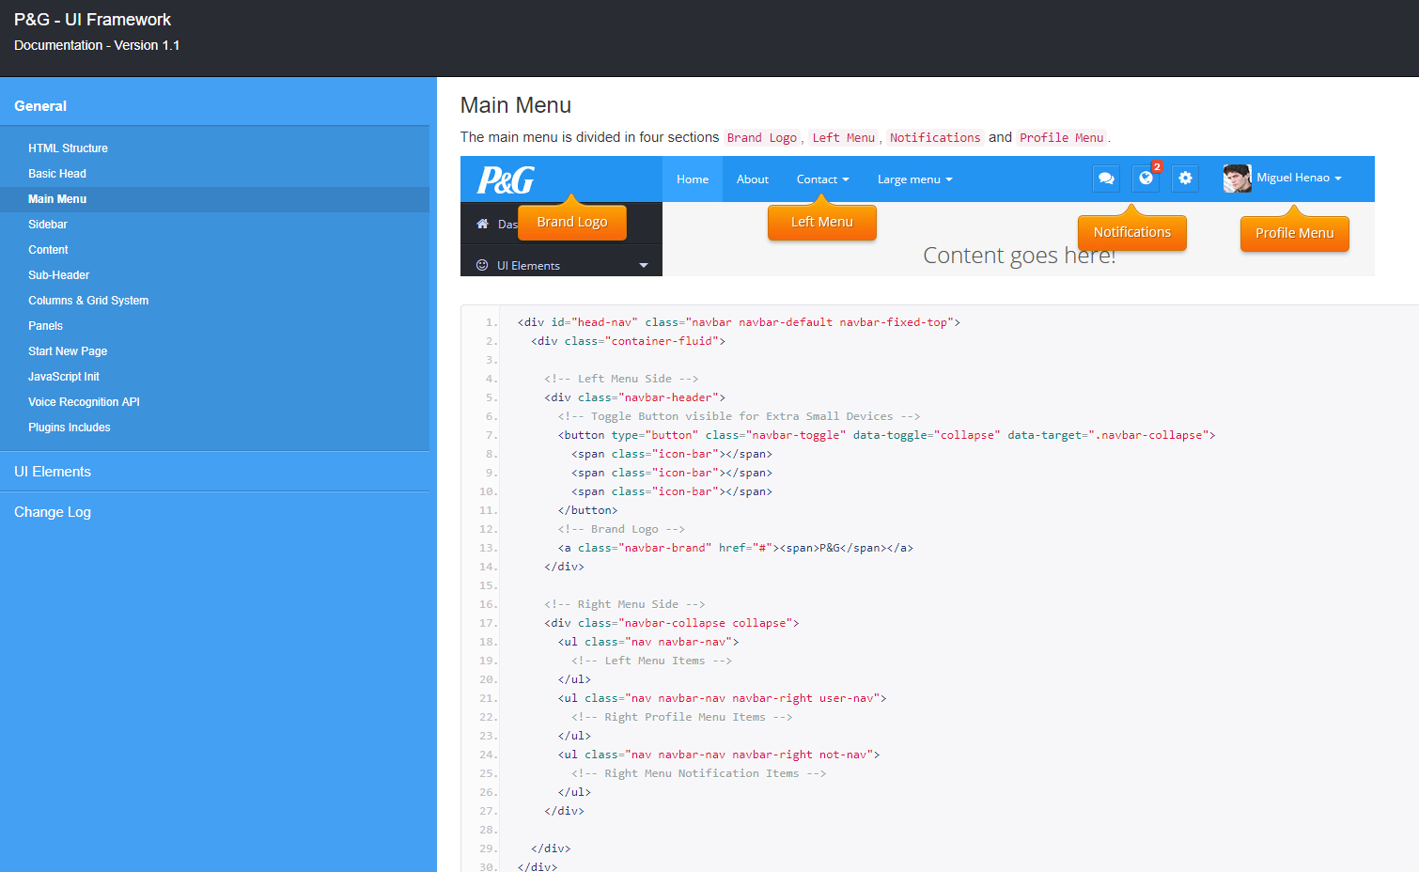Click the Miguel Henao profile picture
Screen dimensions: 1419x872
[1236, 179]
